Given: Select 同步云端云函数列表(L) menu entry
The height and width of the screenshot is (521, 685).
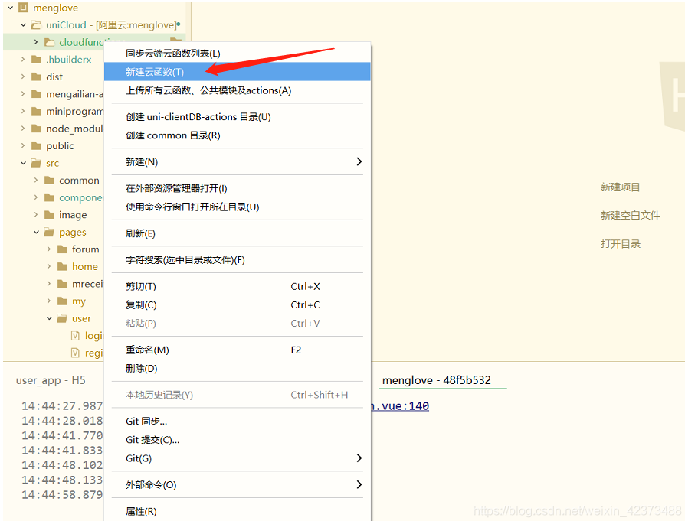Looking at the screenshot, I should click(238, 54).
